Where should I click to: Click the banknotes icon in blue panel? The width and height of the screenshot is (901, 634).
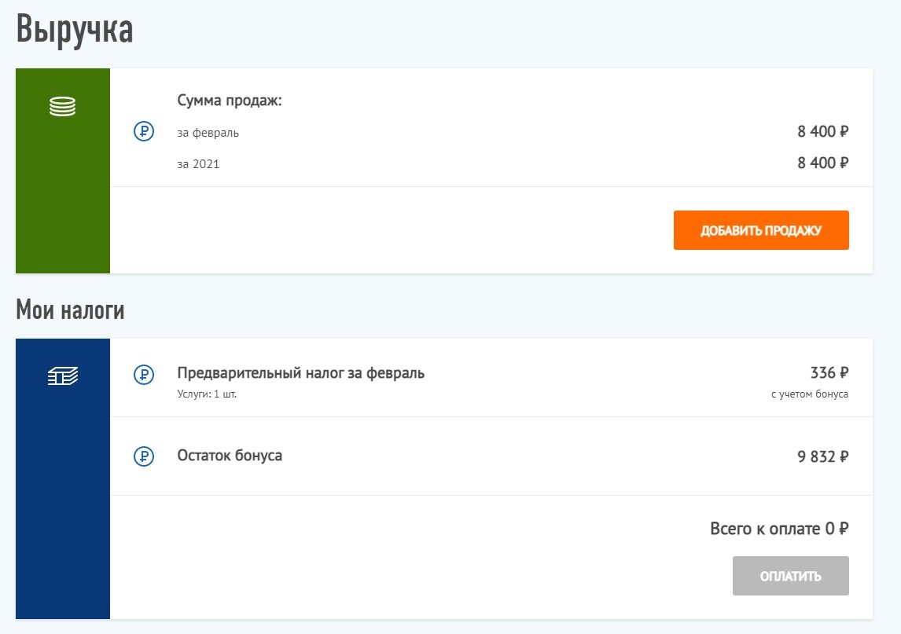point(63,377)
